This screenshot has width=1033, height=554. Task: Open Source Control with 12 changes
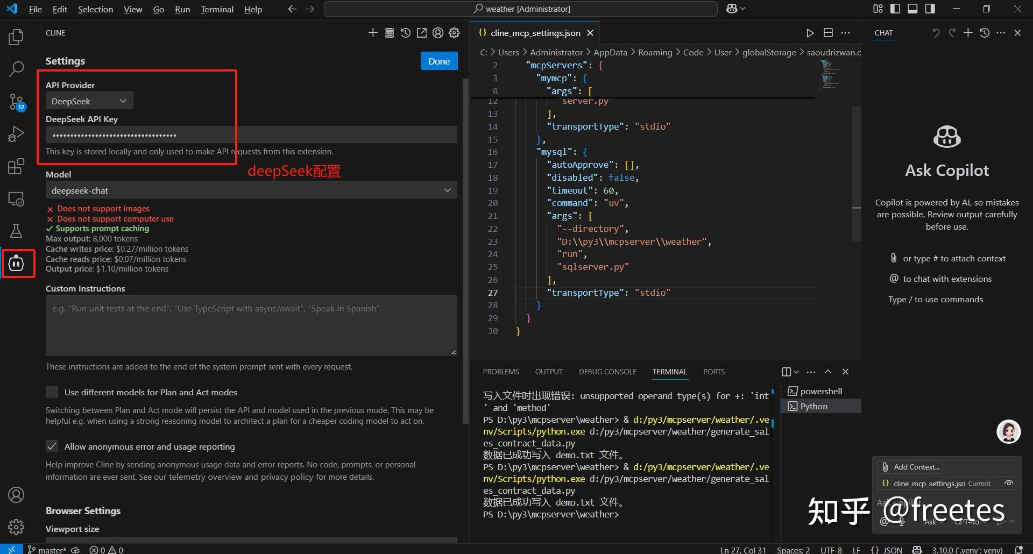[16, 102]
